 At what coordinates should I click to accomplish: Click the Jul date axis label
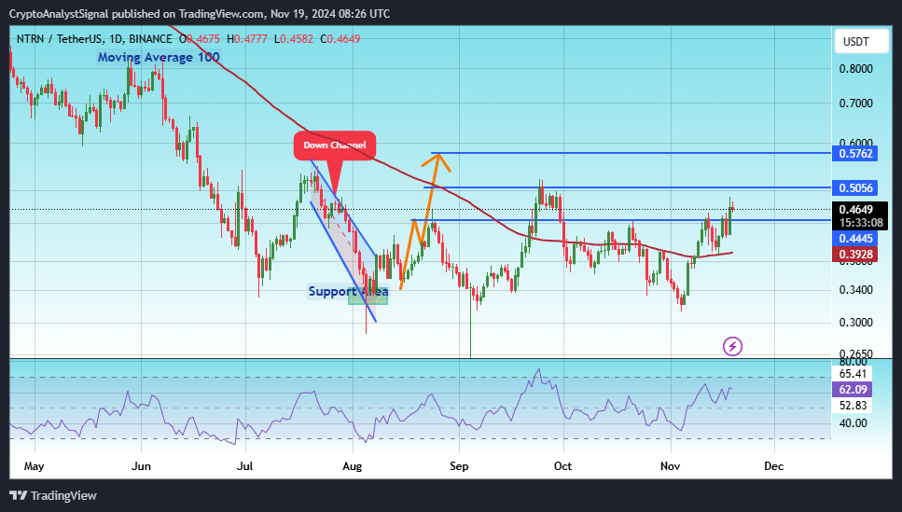coord(245,466)
